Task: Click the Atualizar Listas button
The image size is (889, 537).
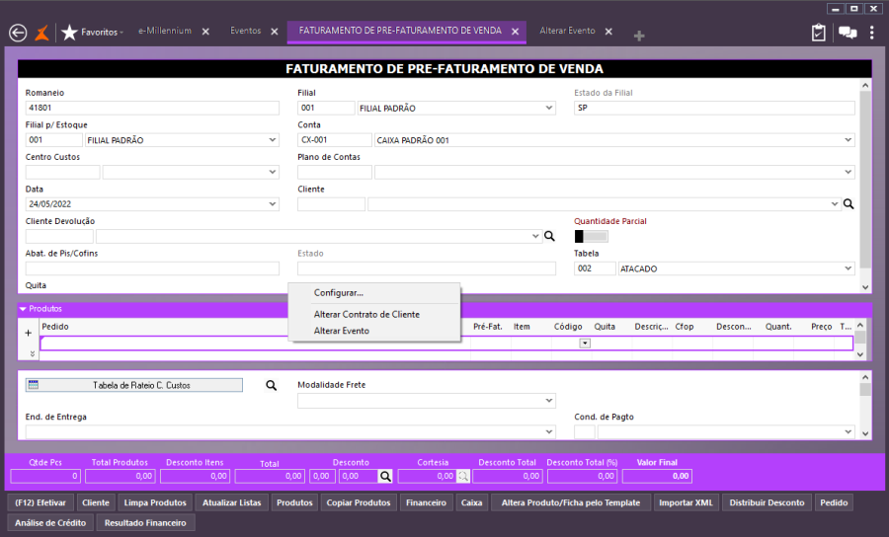Action: click(x=232, y=502)
